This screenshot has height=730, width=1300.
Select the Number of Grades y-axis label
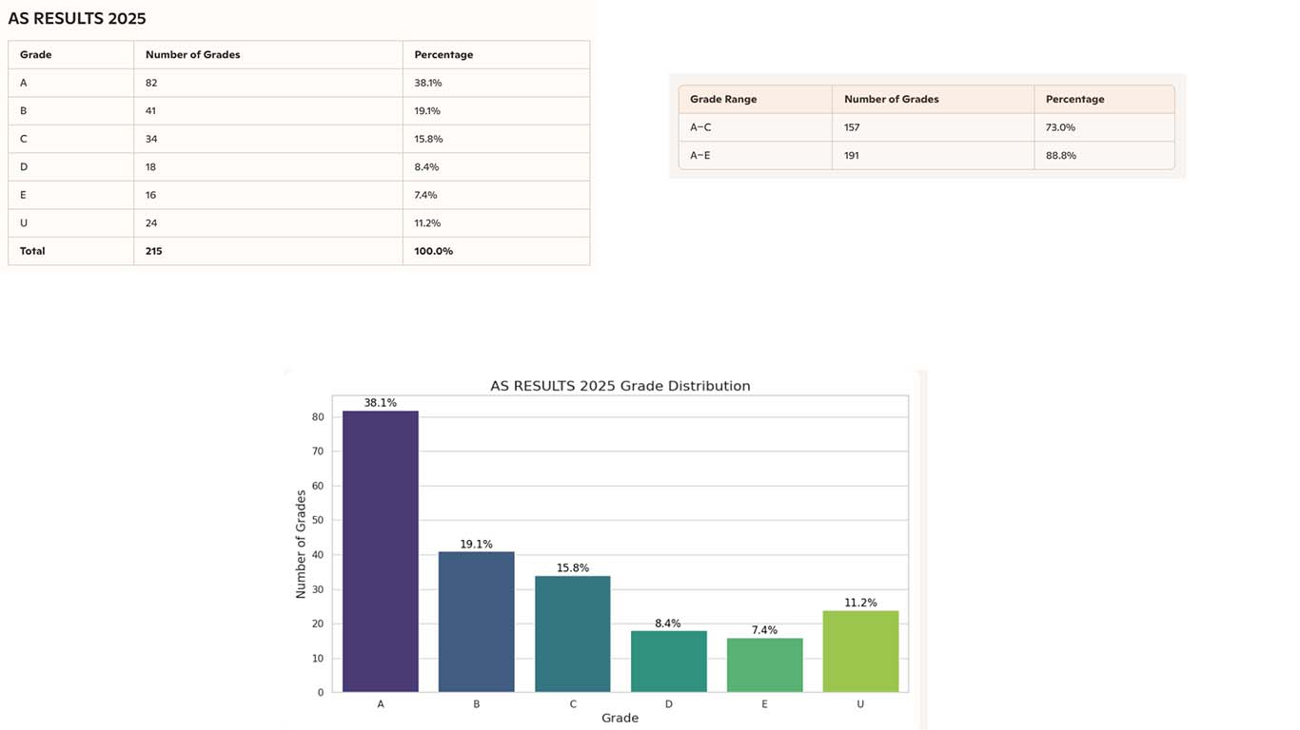coord(301,544)
